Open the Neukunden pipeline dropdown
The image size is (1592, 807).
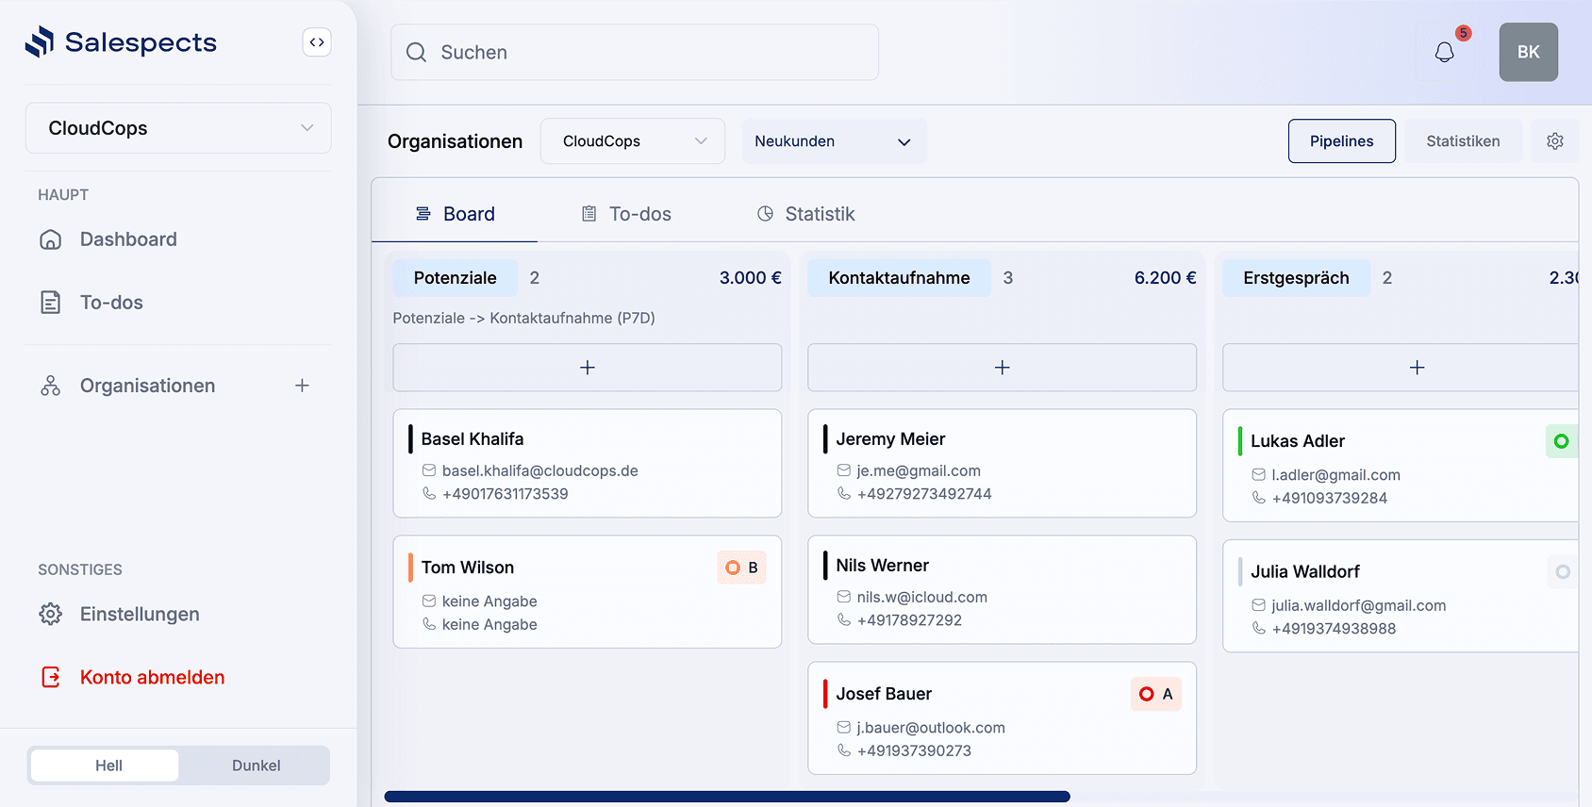tap(833, 141)
